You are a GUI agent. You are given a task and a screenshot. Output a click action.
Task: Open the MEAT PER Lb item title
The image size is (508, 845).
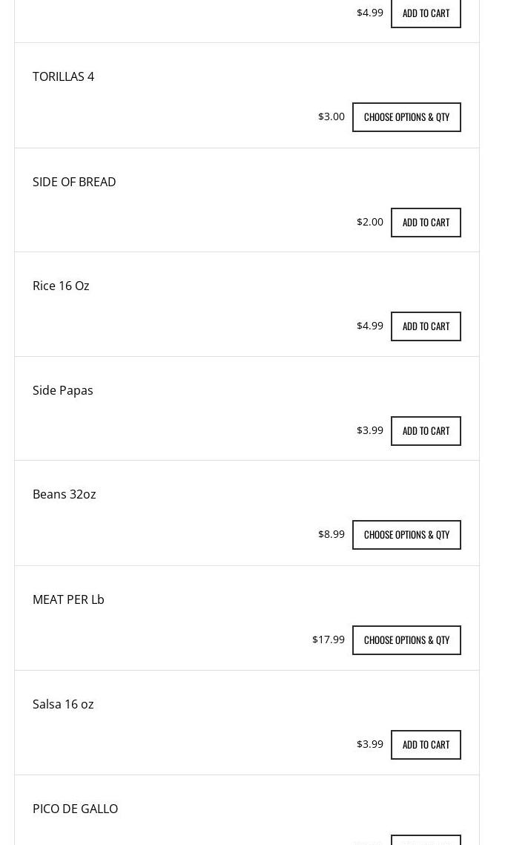click(68, 599)
